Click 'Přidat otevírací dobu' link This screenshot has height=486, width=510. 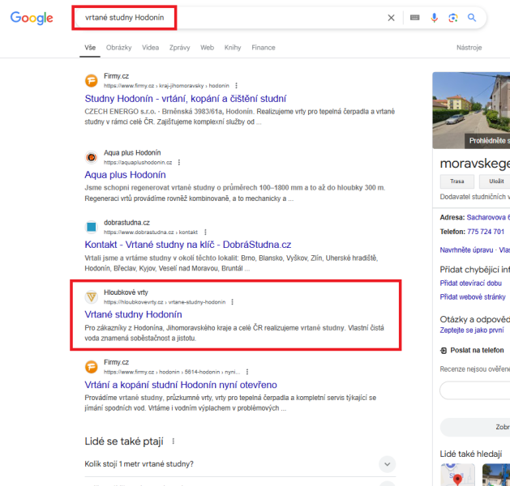(470, 283)
